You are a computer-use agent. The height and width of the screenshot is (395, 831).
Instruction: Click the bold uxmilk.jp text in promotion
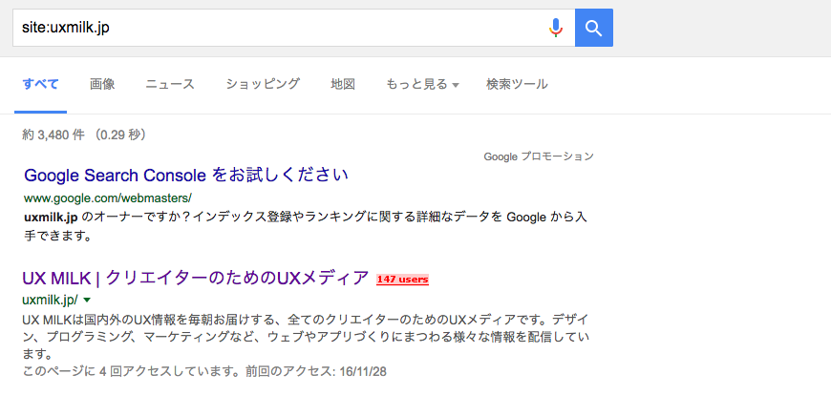pyautogui.click(x=52, y=218)
